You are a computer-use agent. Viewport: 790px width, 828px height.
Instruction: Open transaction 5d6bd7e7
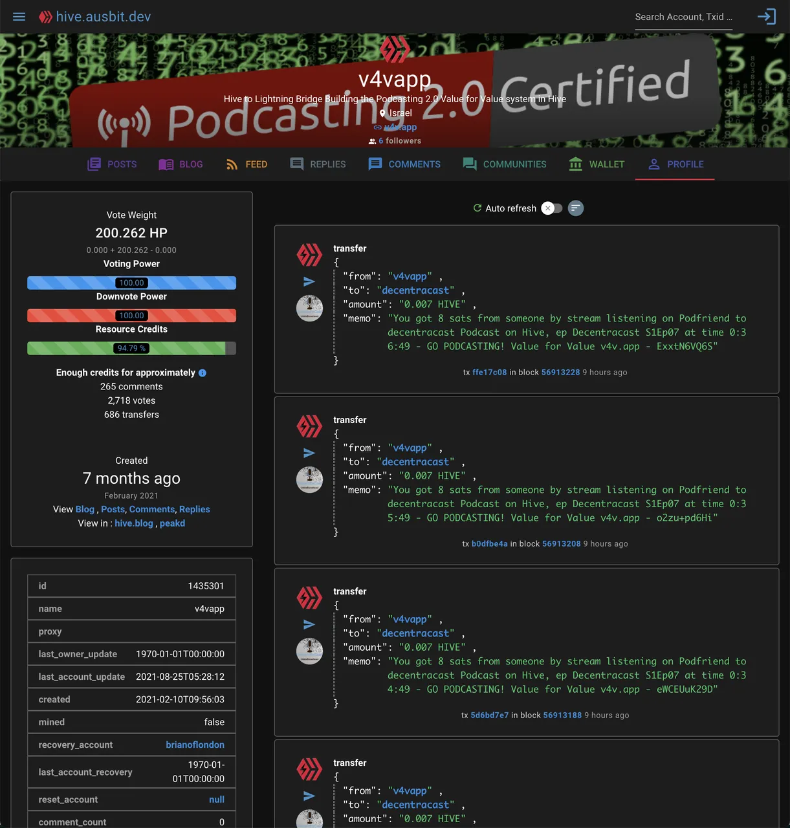pyautogui.click(x=490, y=715)
